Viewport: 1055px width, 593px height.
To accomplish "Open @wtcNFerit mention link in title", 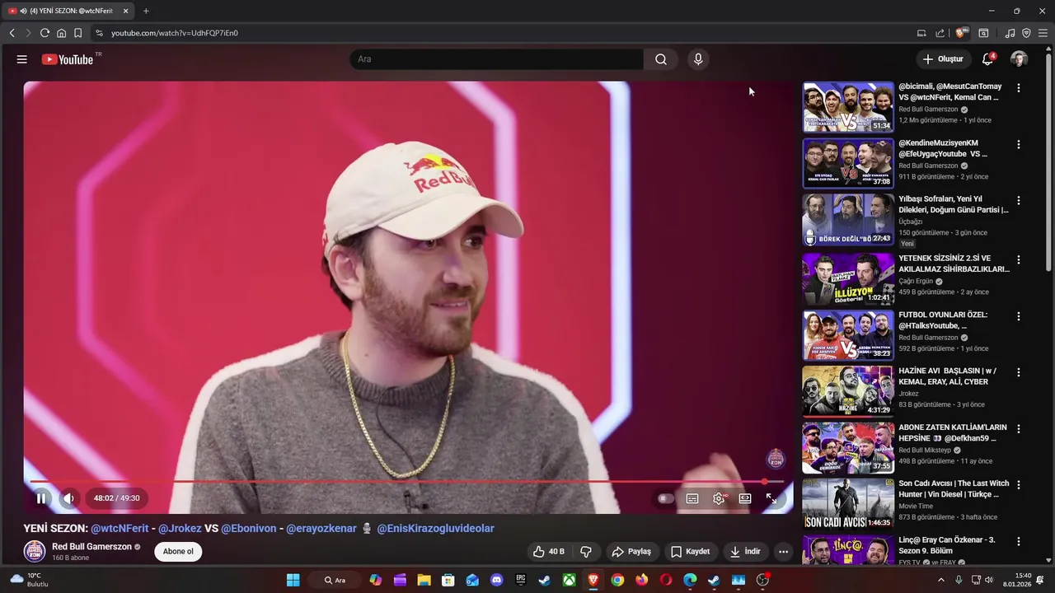I will point(120,528).
